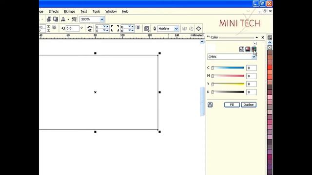Open the Hairline outline width dropdown

[176, 29]
